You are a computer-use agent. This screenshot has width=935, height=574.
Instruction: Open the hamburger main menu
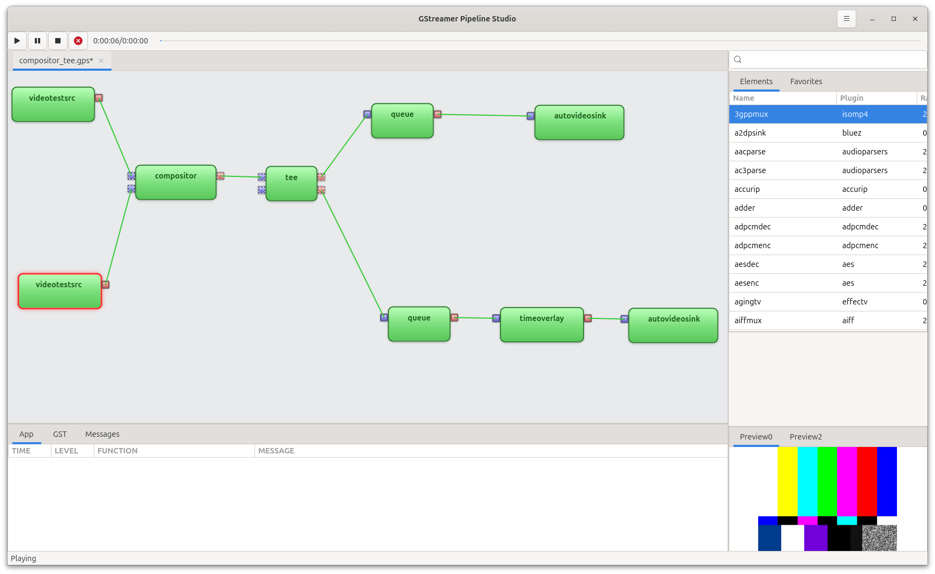point(846,19)
